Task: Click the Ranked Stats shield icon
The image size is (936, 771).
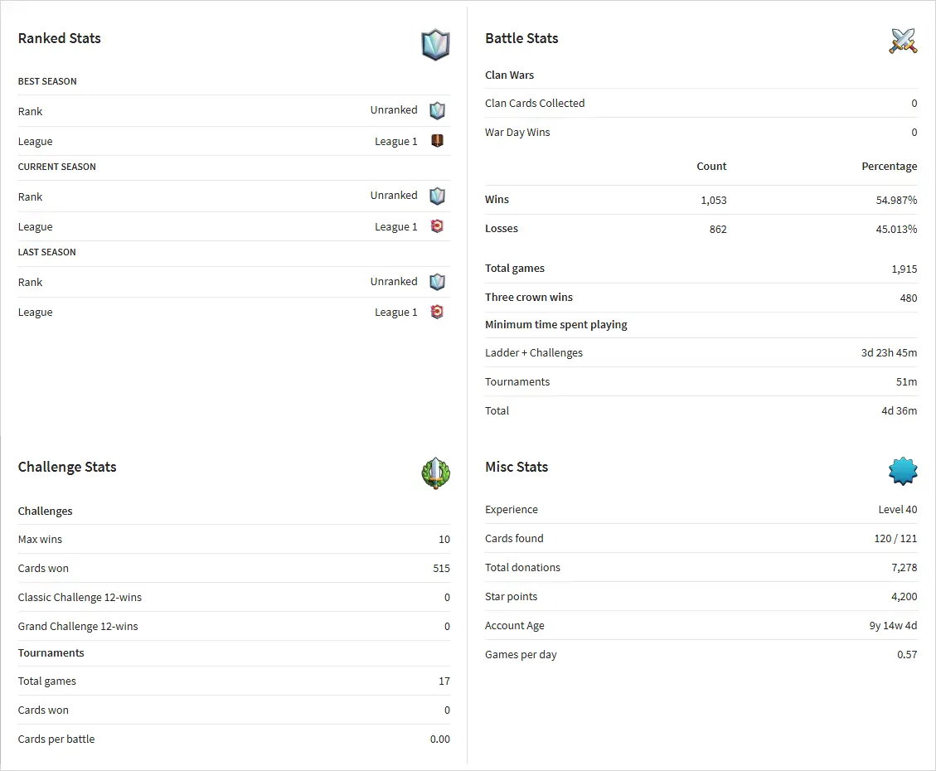Action: (435, 45)
